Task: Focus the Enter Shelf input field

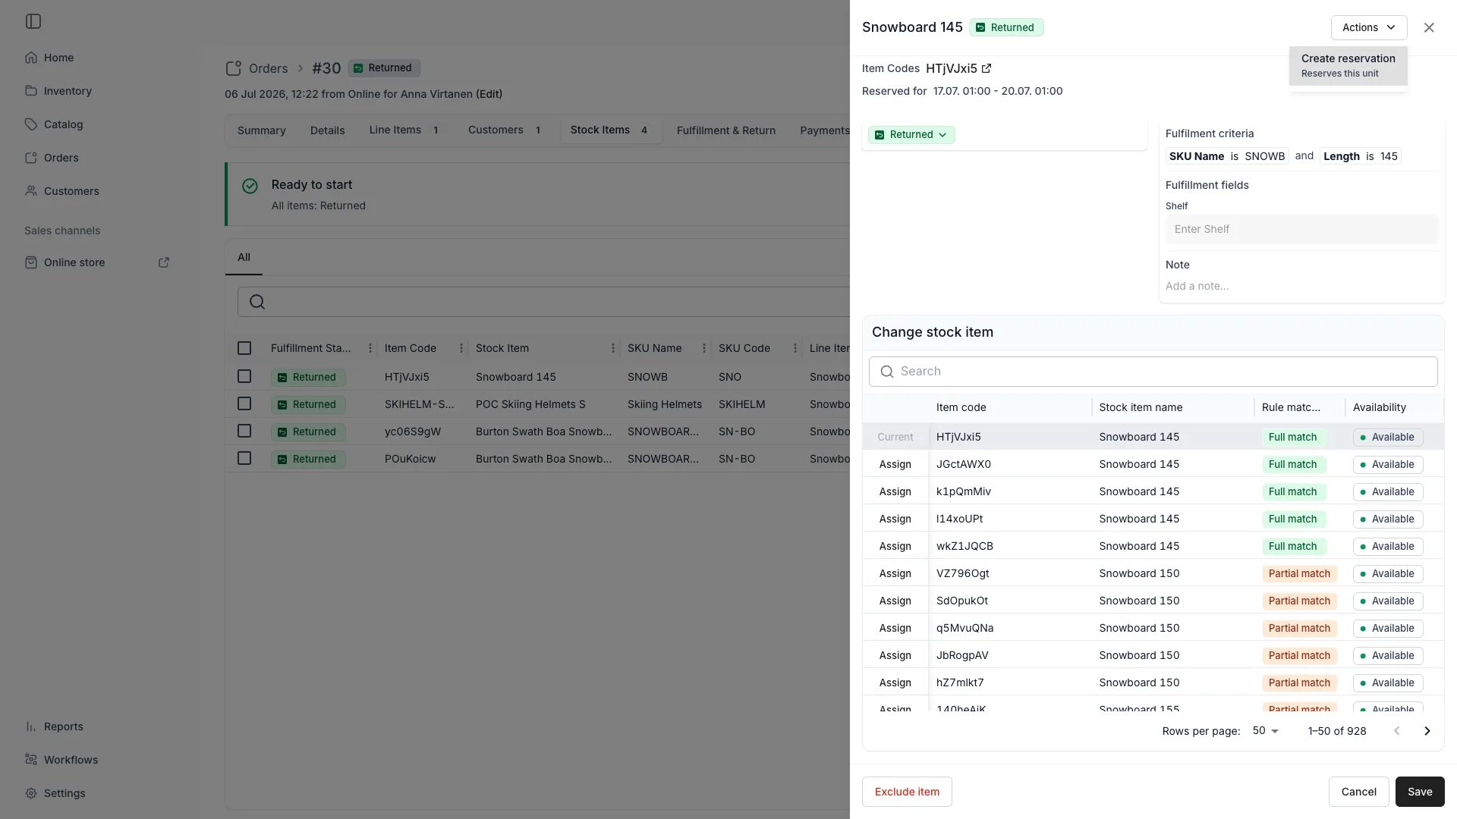Action: coord(1301,229)
